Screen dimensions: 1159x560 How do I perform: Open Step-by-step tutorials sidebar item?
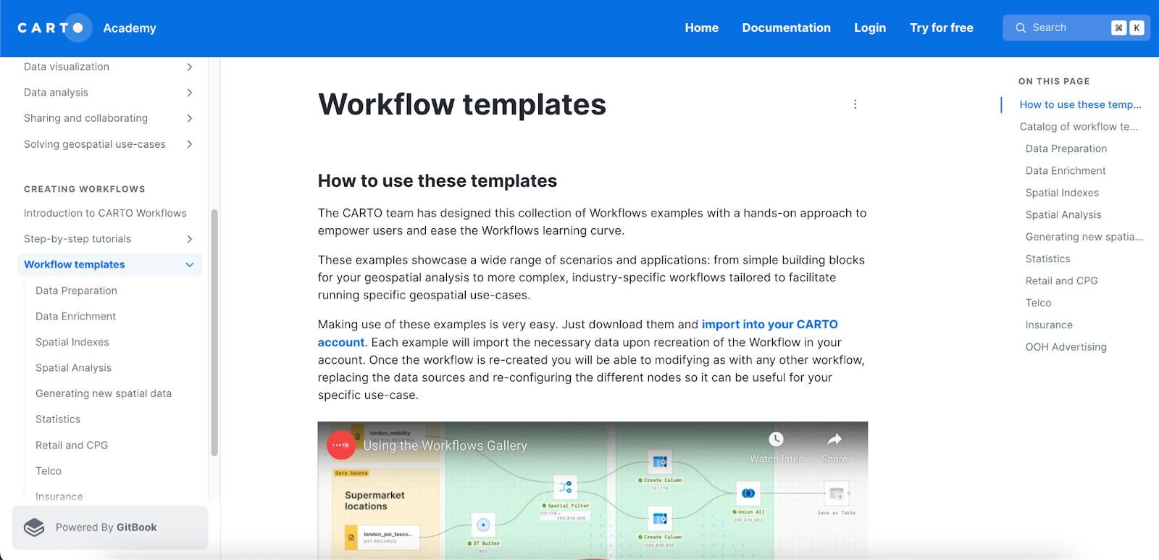point(78,239)
